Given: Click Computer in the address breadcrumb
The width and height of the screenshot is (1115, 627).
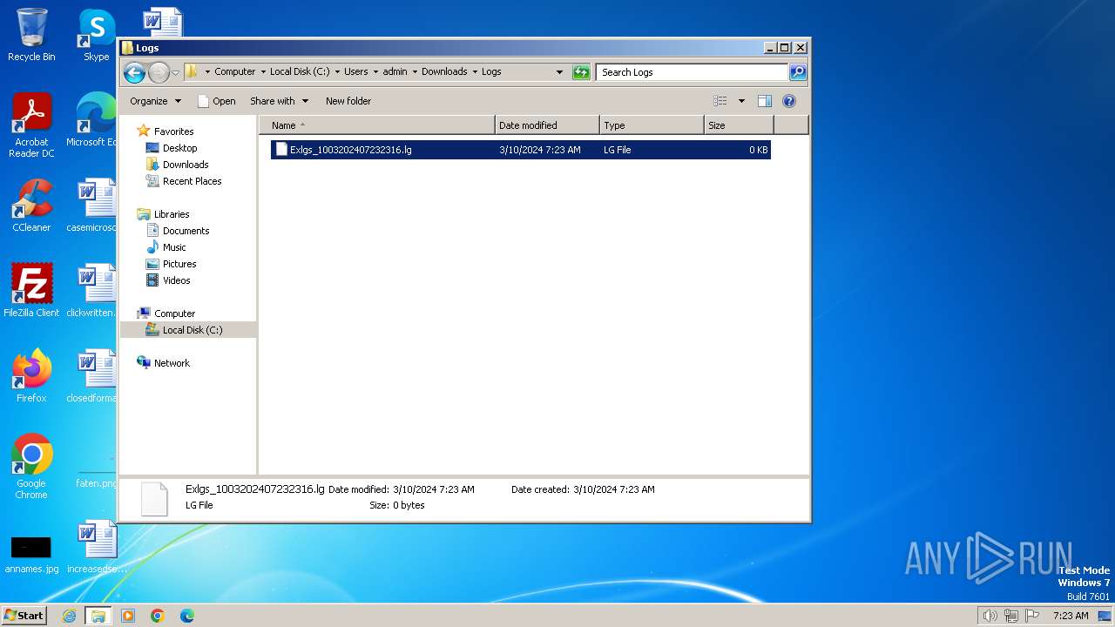Looking at the screenshot, I should (235, 72).
